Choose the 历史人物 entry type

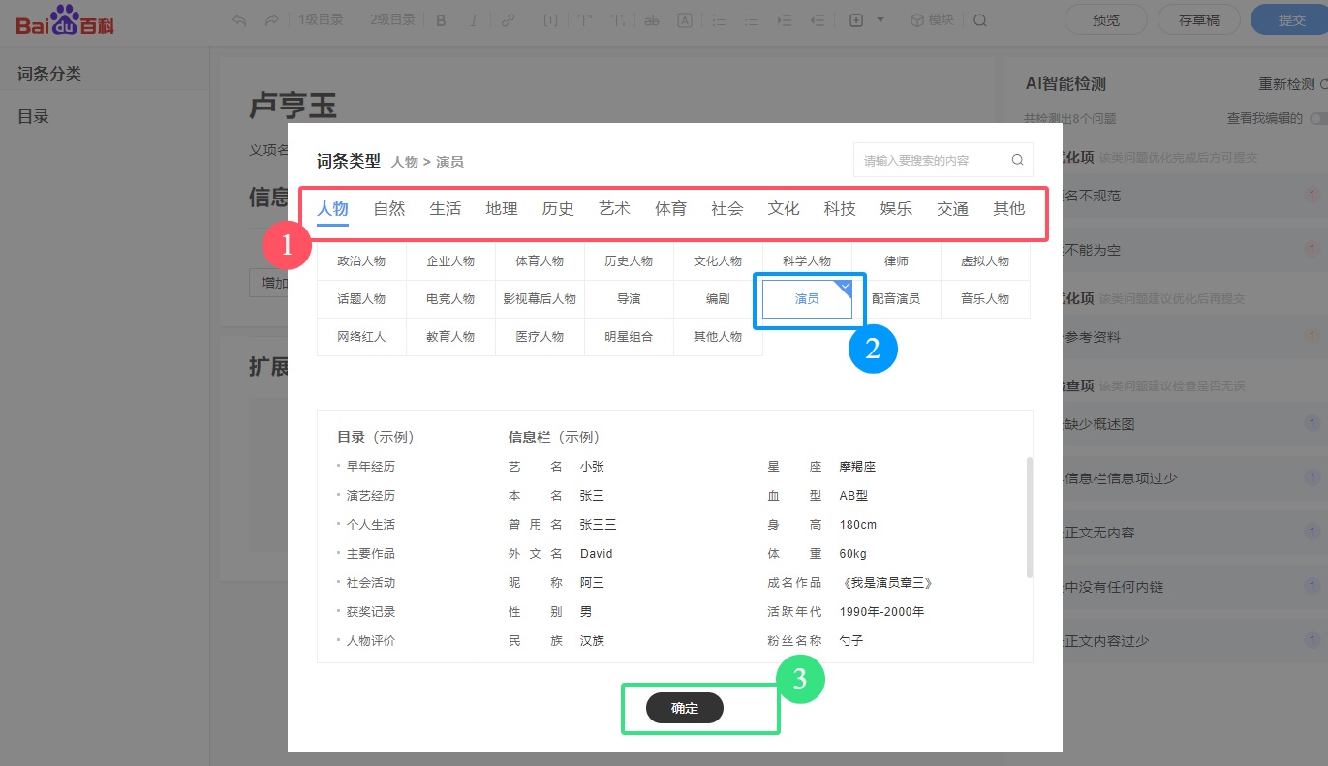point(629,261)
